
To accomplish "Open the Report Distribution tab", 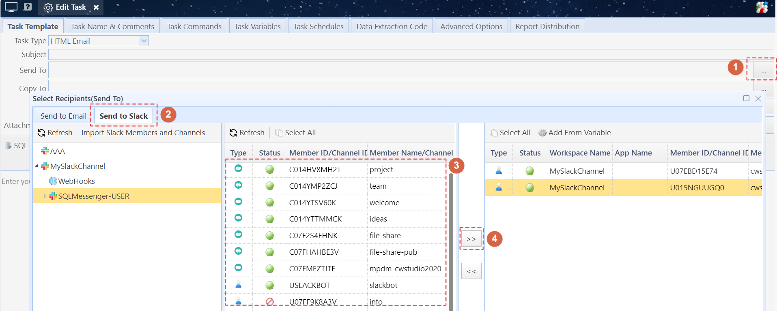I will pos(547,26).
